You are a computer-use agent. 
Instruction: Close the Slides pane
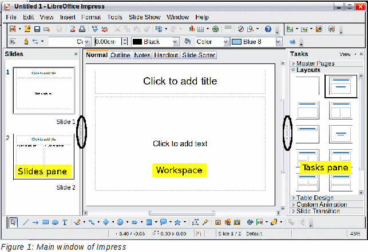click(x=76, y=54)
